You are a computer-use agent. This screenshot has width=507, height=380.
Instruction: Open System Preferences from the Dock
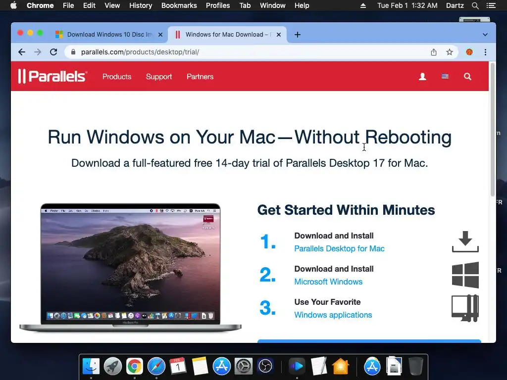pos(243,367)
